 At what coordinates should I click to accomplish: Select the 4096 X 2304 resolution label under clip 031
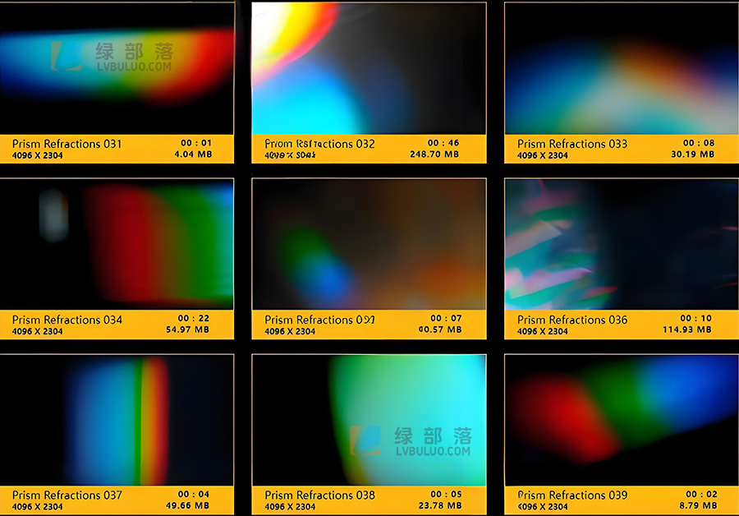pyautogui.click(x=37, y=154)
